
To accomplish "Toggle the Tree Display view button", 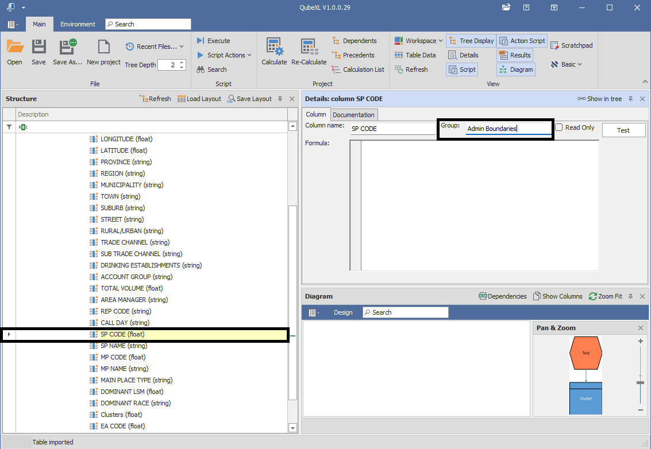I will click(471, 41).
